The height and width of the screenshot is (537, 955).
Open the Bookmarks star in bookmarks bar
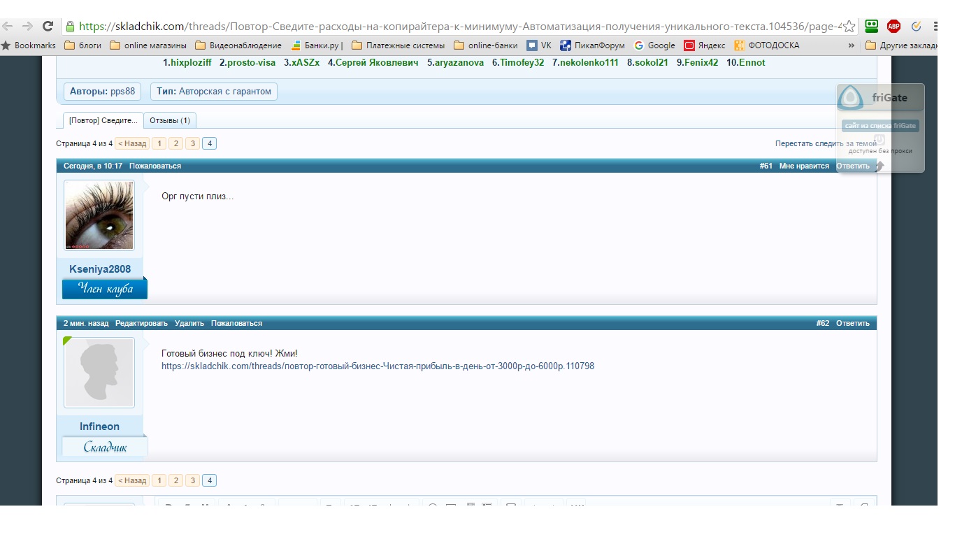[29, 45]
